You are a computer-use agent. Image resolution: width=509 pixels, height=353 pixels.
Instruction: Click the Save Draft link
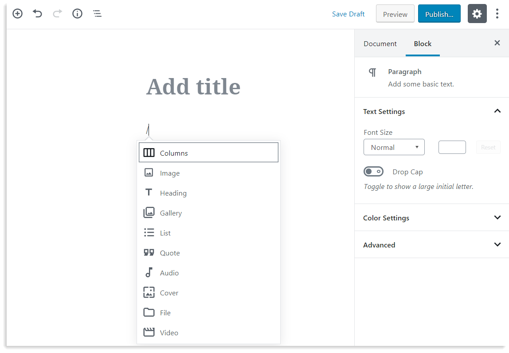coord(348,14)
